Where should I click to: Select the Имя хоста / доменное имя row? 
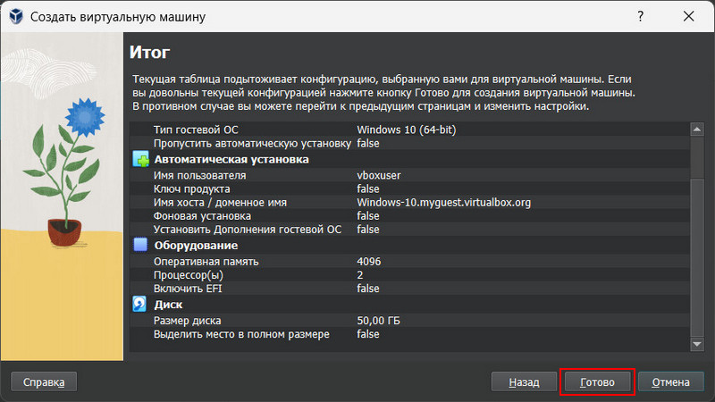click(409, 203)
